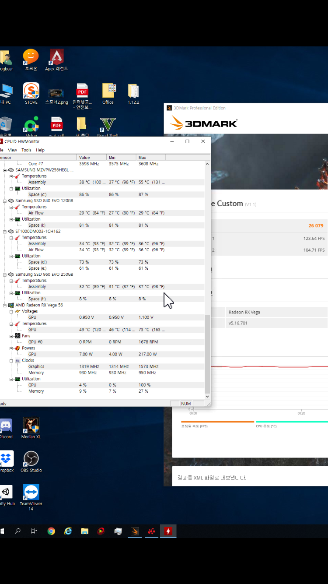The height and width of the screenshot is (584, 328).
Task: Click the 26 079 score in 3DMark
Action: (316, 226)
